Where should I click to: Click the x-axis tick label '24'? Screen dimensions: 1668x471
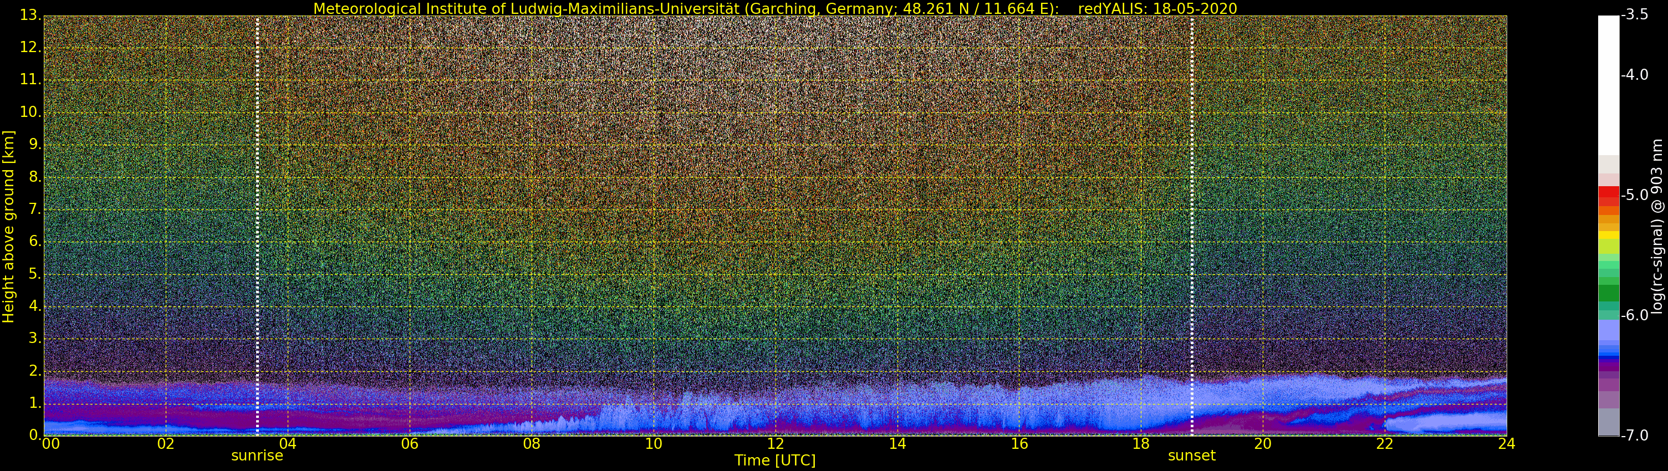point(1506,444)
